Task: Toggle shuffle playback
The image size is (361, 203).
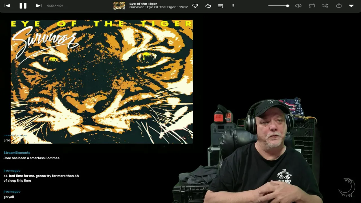Action: pyautogui.click(x=325, y=6)
